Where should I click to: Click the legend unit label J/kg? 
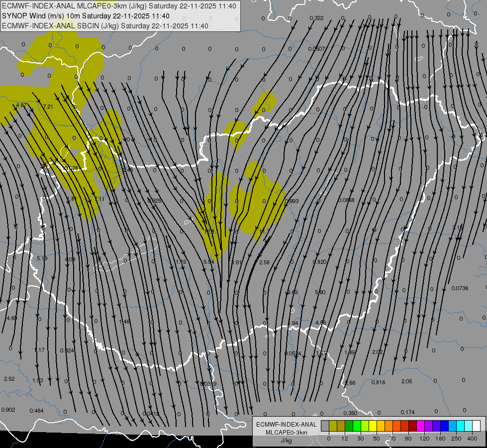287,441
